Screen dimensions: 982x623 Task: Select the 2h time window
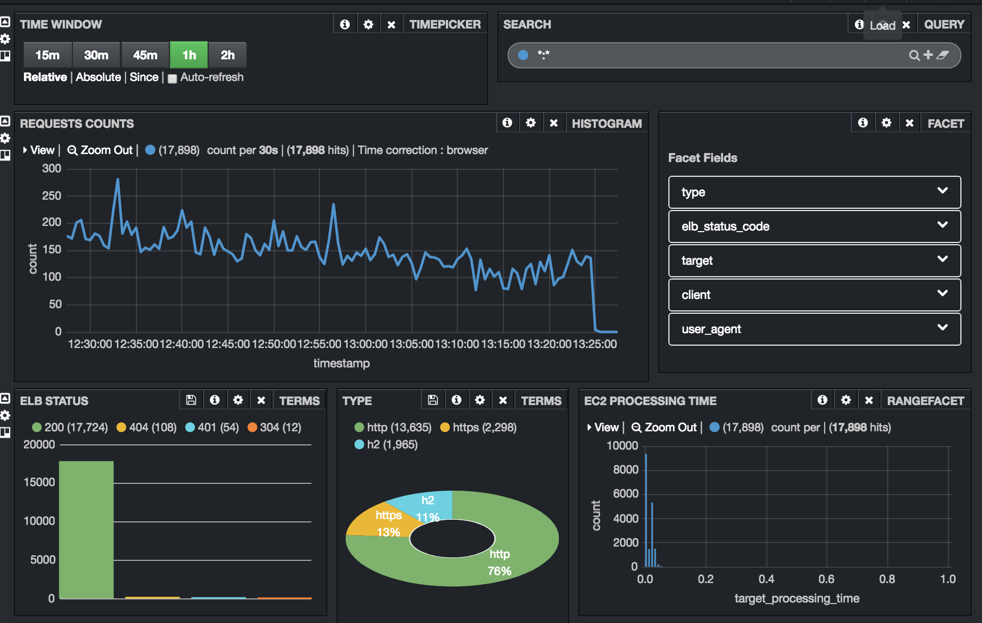(228, 55)
